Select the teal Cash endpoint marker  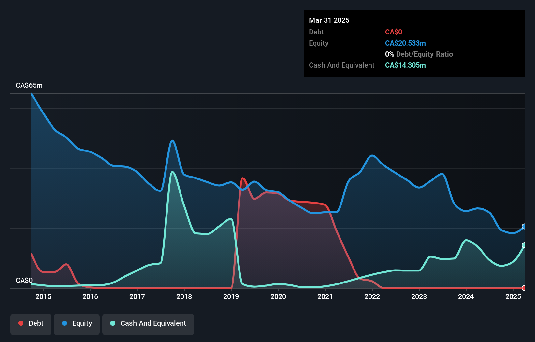tap(524, 245)
